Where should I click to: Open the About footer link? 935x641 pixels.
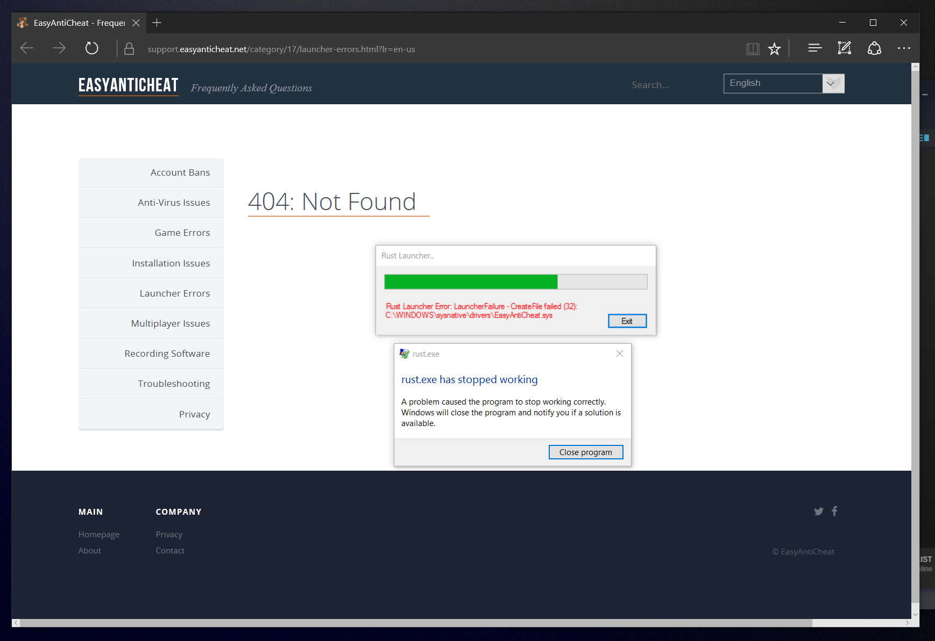coord(90,551)
